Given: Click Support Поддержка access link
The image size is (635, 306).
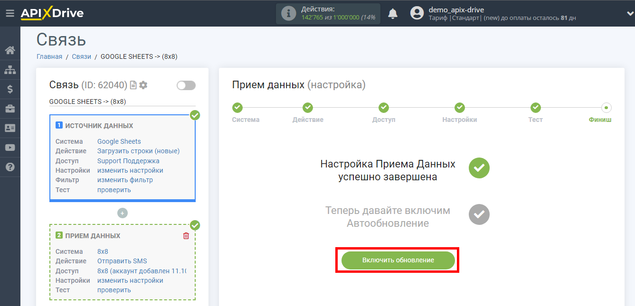Looking at the screenshot, I should (x=128, y=161).
